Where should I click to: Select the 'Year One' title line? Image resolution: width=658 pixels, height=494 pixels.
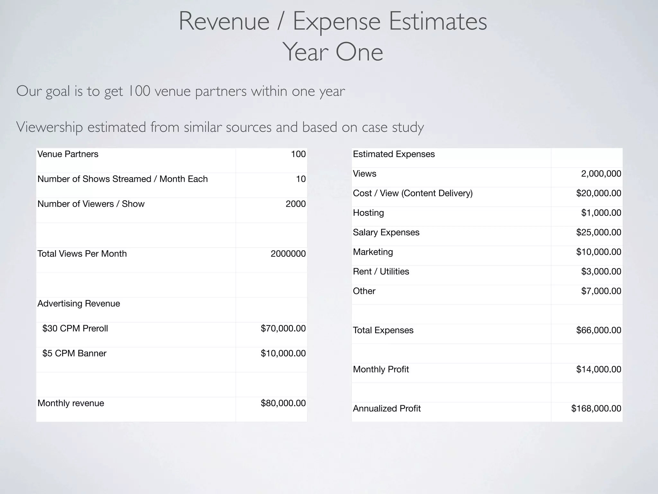pos(333,52)
